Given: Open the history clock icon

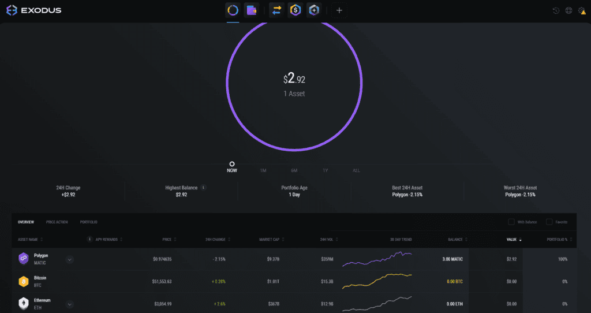Looking at the screenshot, I should [556, 10].
